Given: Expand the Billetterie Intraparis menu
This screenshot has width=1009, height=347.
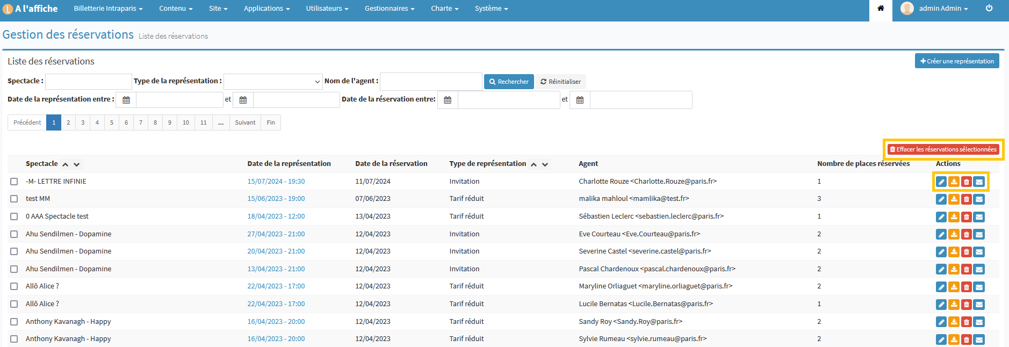Looking at the screenshot, I should 108,9.
